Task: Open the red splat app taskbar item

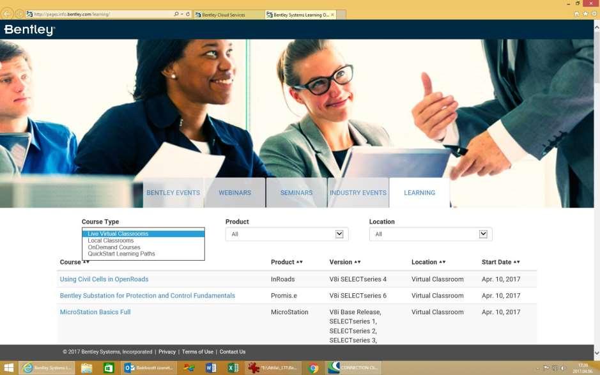Action: (x=273, y=368)
